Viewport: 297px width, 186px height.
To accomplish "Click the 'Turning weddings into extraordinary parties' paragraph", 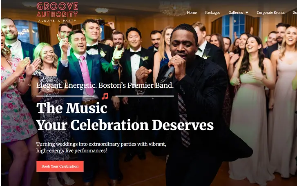I will (101, 147).
